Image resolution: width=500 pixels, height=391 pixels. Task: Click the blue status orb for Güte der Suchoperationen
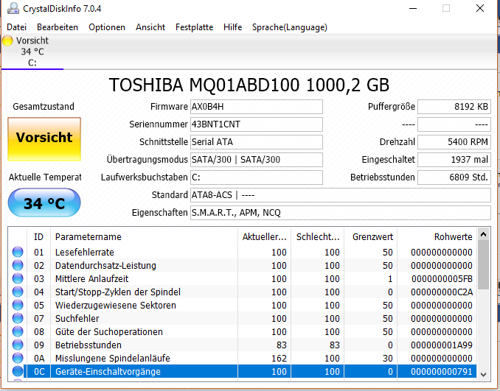pos(18,331)
